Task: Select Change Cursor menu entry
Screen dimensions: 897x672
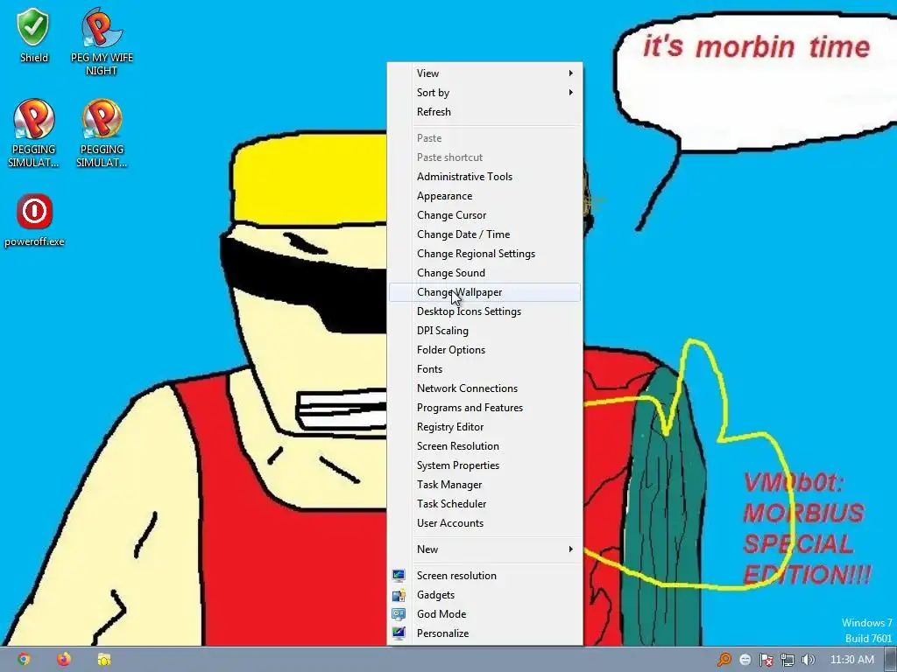Action: 485,215
